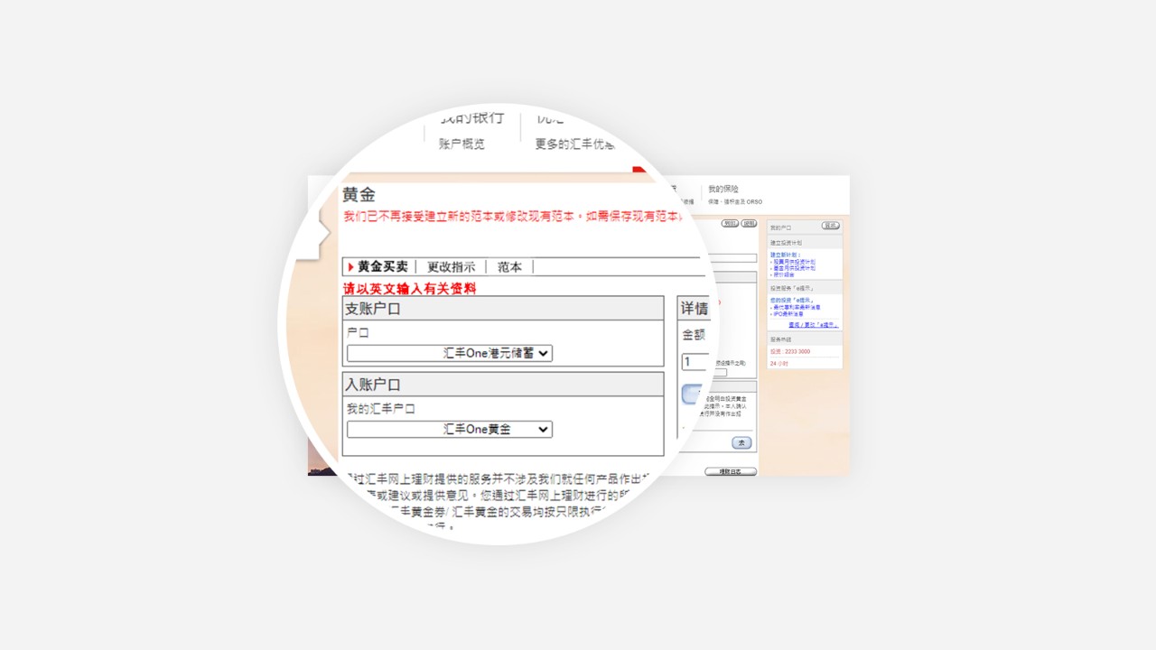The width and height of the screenshot is (1156, 650).
Task: Click the 查阅 / 更改「e提示」link
Action: pyautogui.click(x=813, y=324)
